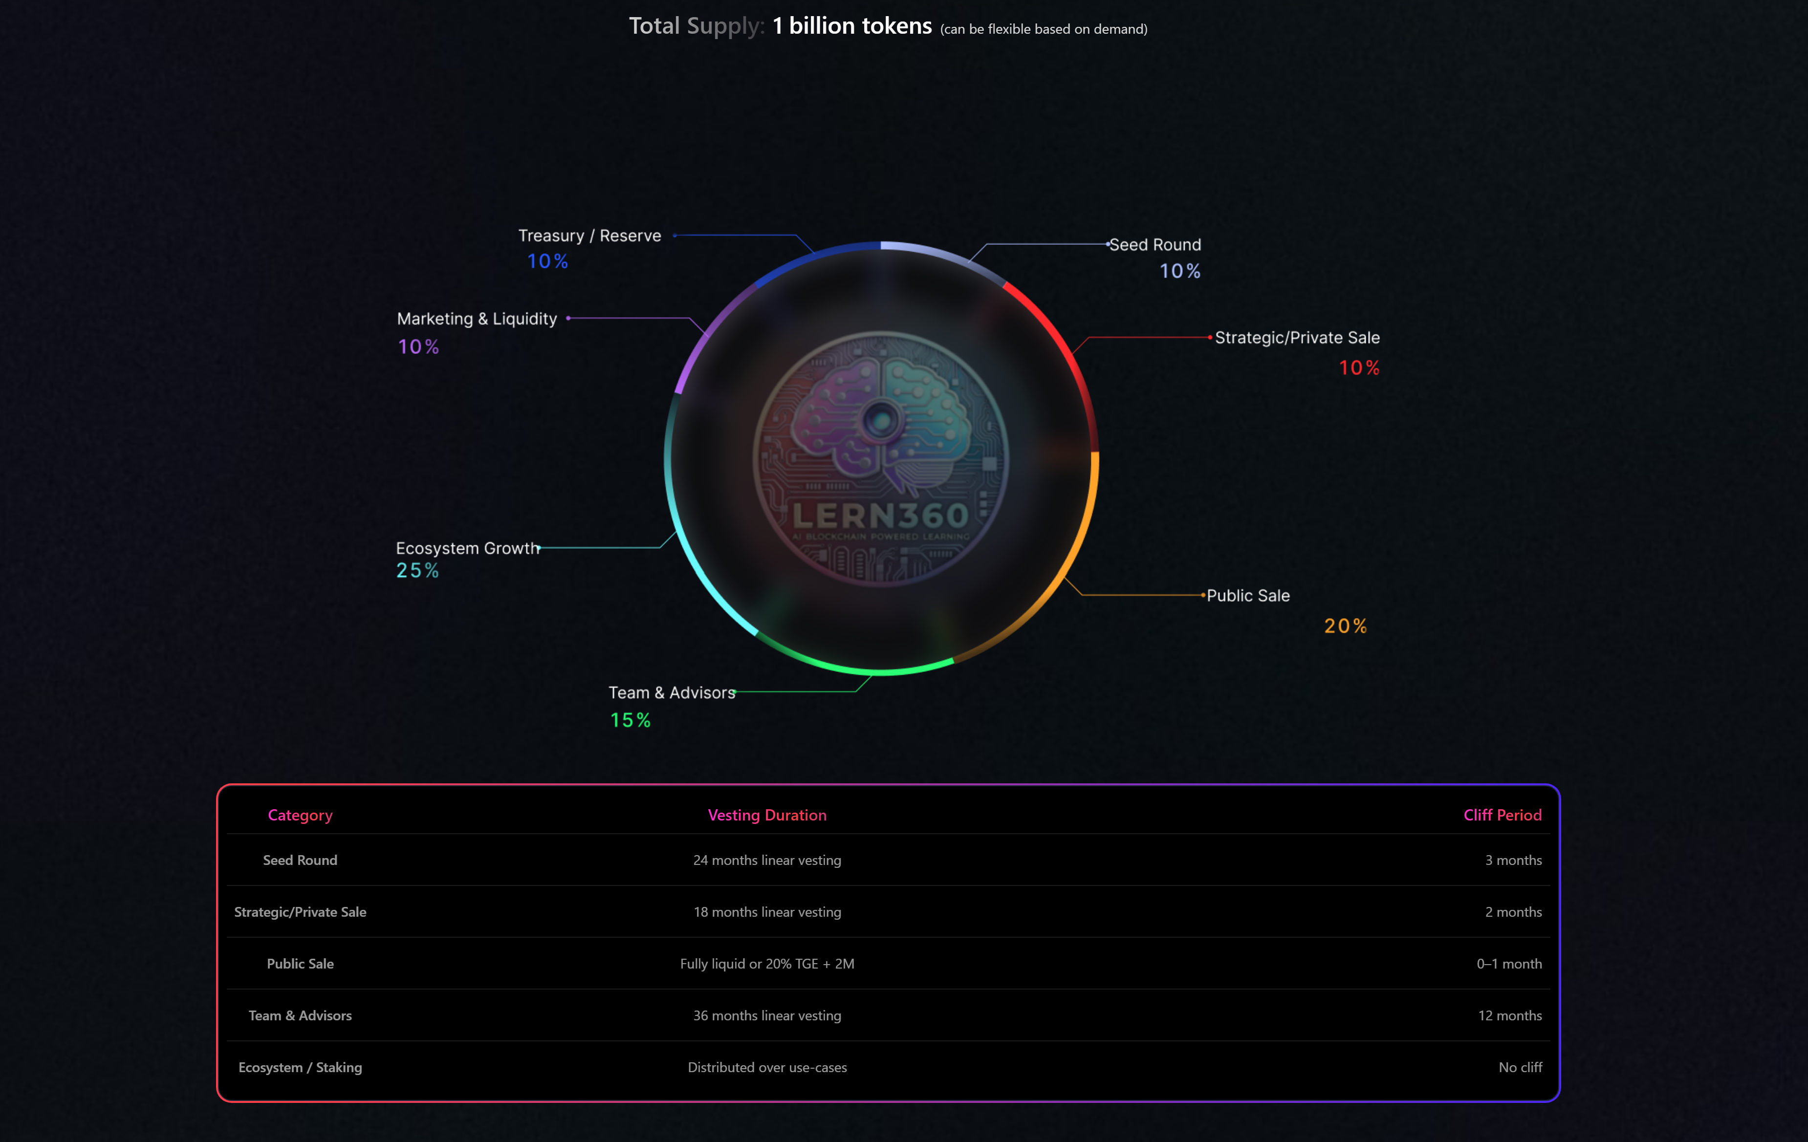Click the Ecosystem Growth 25% value
Image resolution: width=1808 pixels, height=1142 pixels.
point(417,571)
